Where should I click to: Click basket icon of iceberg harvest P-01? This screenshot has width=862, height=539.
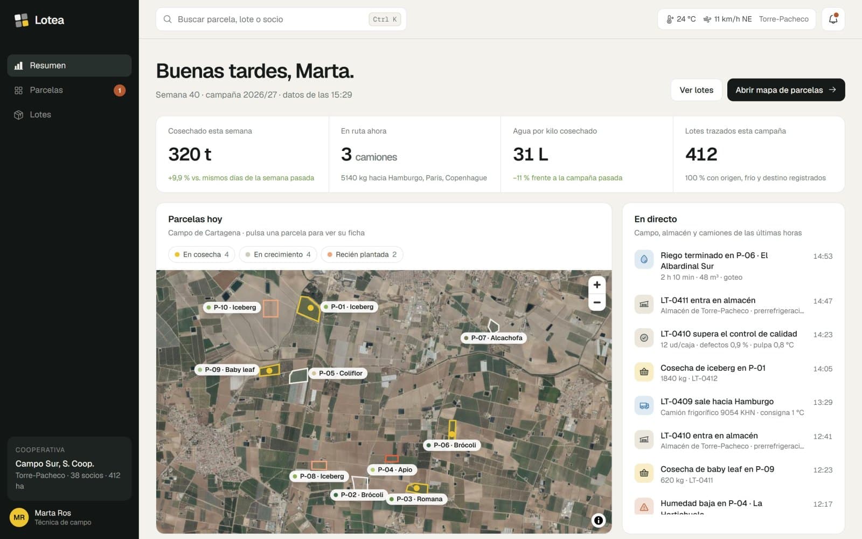coord(644,372)
